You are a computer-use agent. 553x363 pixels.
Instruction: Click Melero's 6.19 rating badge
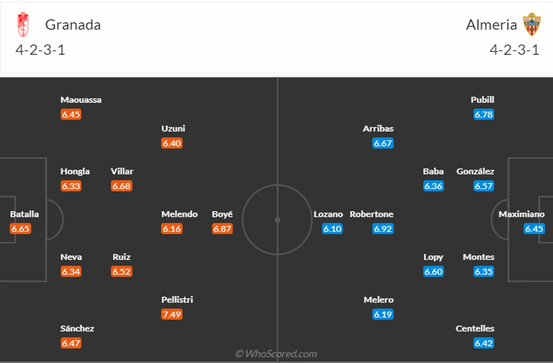pyautogui.click(x=383, y=314)
